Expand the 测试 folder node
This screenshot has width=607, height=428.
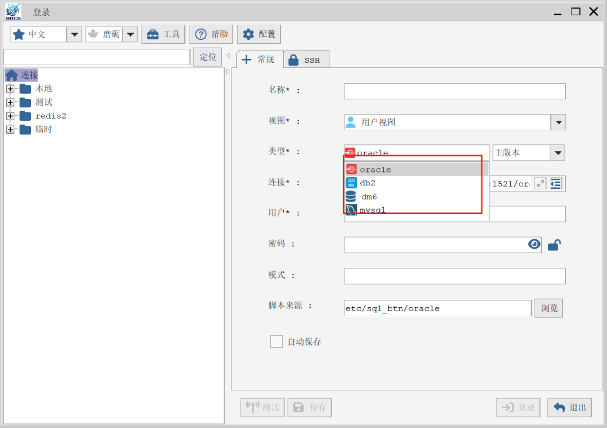pyautogui.click(x=11, y=102)
